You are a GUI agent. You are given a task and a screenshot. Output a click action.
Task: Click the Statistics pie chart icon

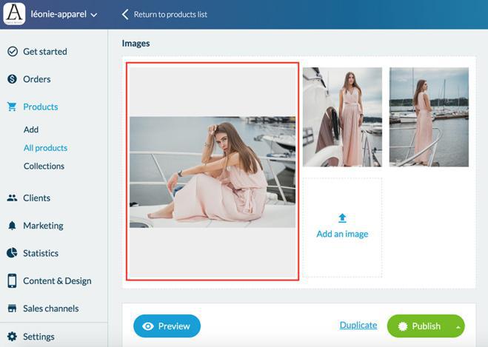pos(12,253)
